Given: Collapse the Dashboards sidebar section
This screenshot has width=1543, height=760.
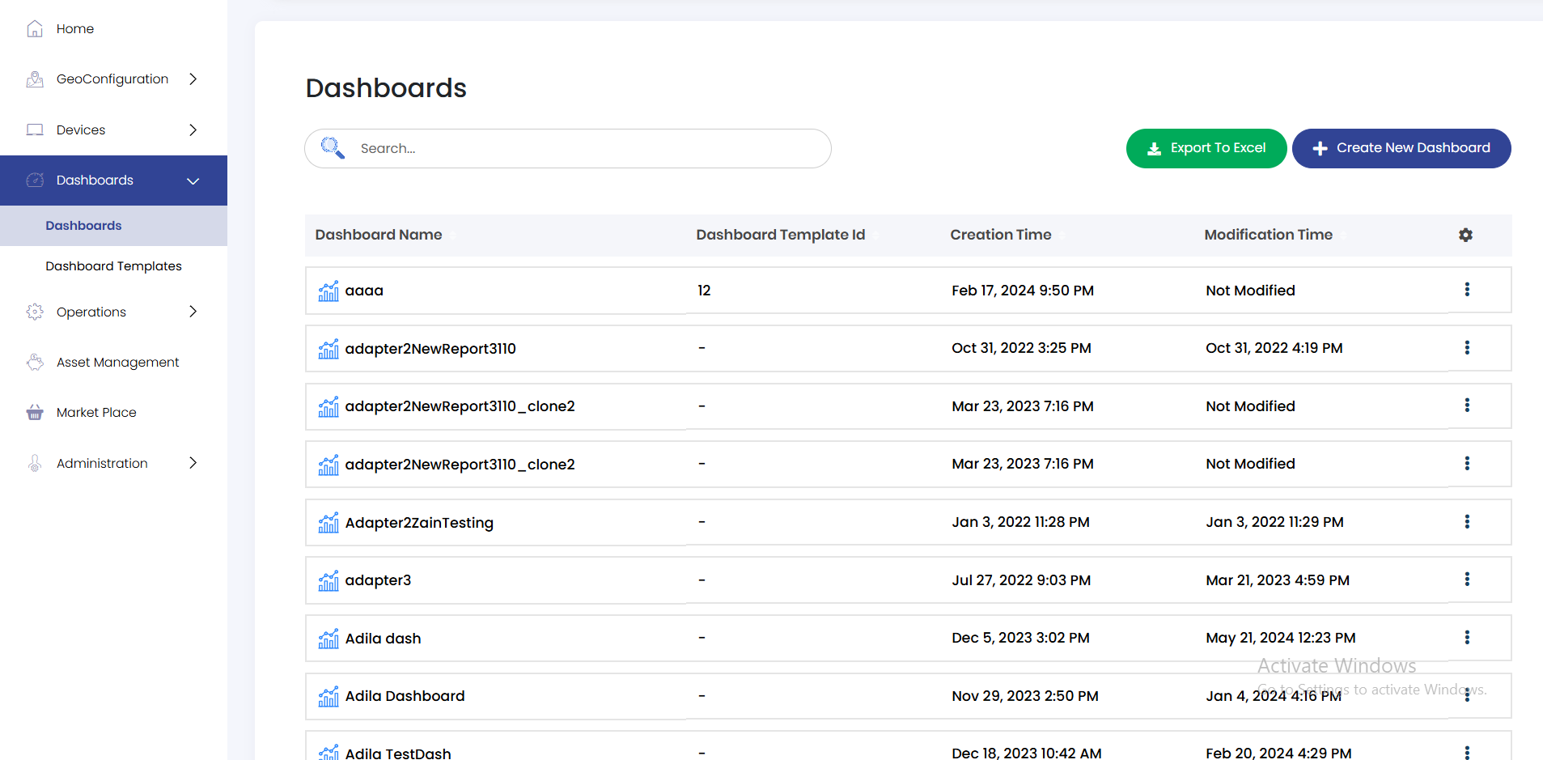Looking at the screenshot, I should pyautogui.click(x=193, y=180).
